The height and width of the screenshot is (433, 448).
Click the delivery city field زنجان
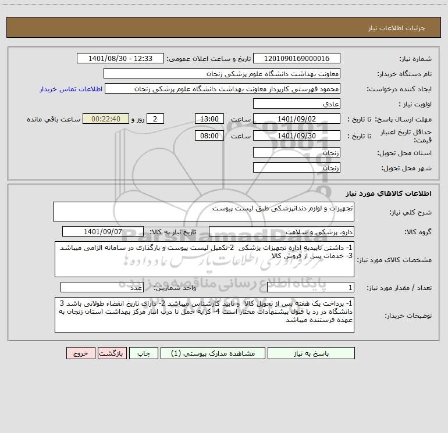297,167
